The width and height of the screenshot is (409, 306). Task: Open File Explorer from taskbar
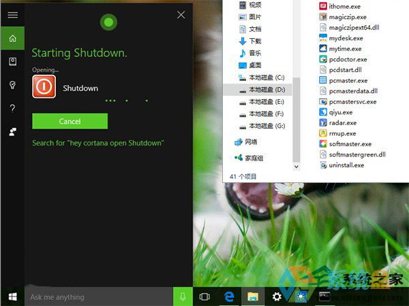point(253,296)
